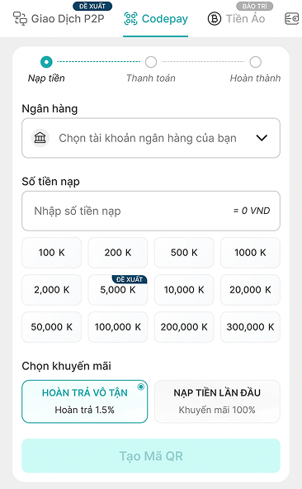Expand the dropdown chevron arrow
Viewport: 302px width, 489px height.
[262, 138]
